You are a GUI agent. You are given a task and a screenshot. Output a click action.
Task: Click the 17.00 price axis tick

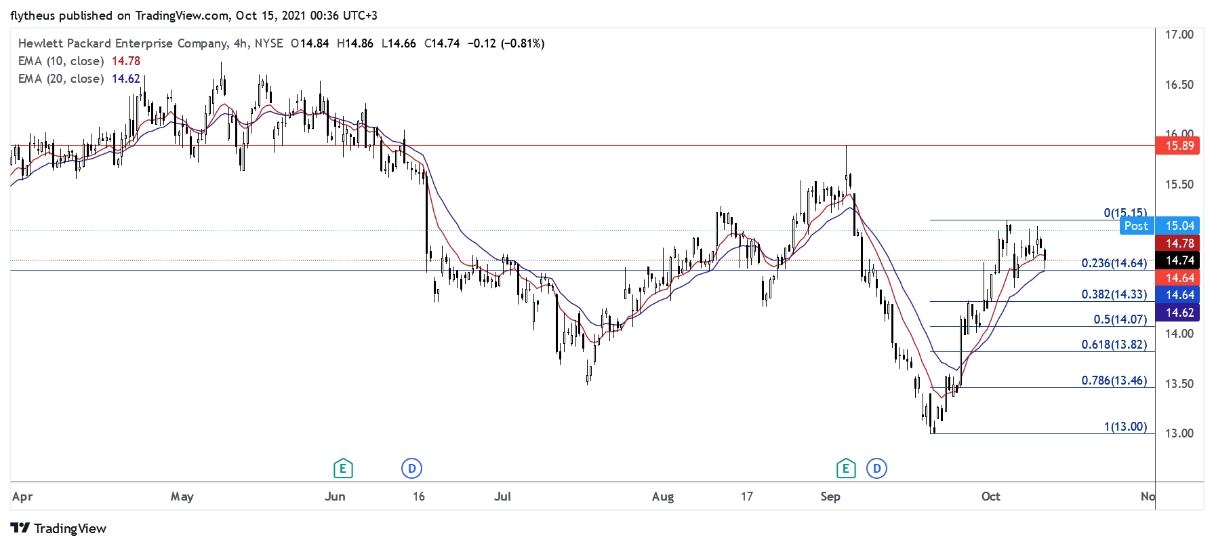(1179, 35)
